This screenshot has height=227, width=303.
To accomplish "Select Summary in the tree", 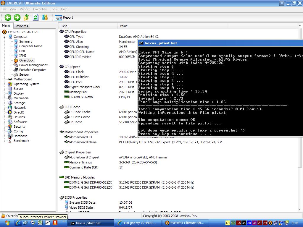I will pyautogui.click(x=26, y=41).
